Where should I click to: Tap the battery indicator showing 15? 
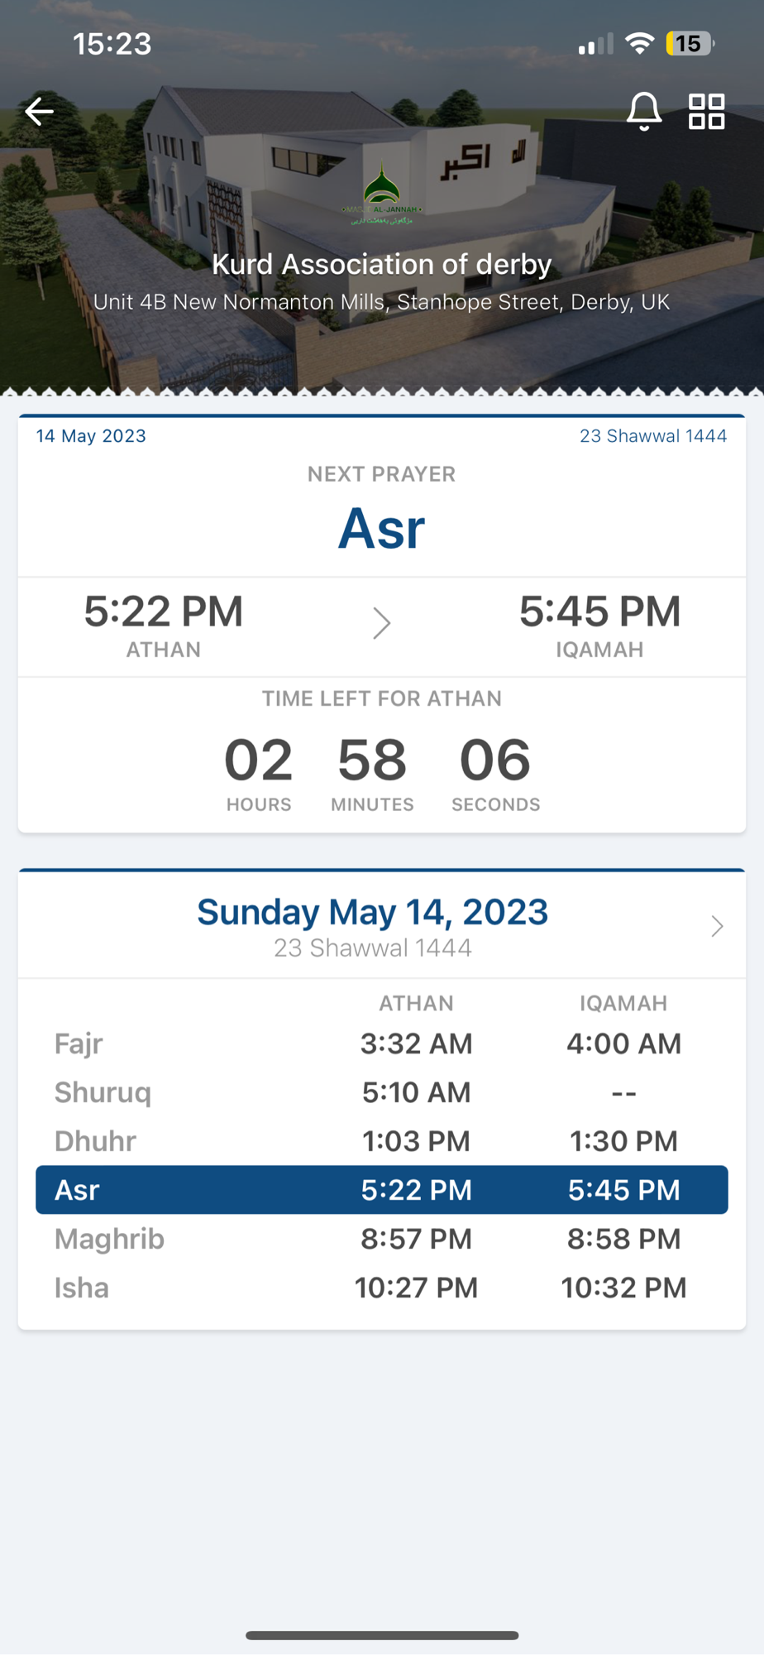690,43
